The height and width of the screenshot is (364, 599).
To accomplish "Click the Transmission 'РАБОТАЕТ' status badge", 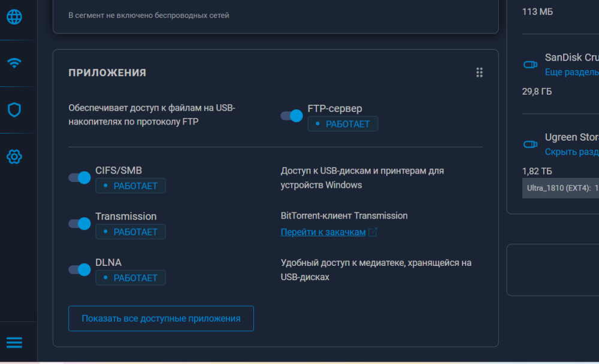I will point(130,232).
